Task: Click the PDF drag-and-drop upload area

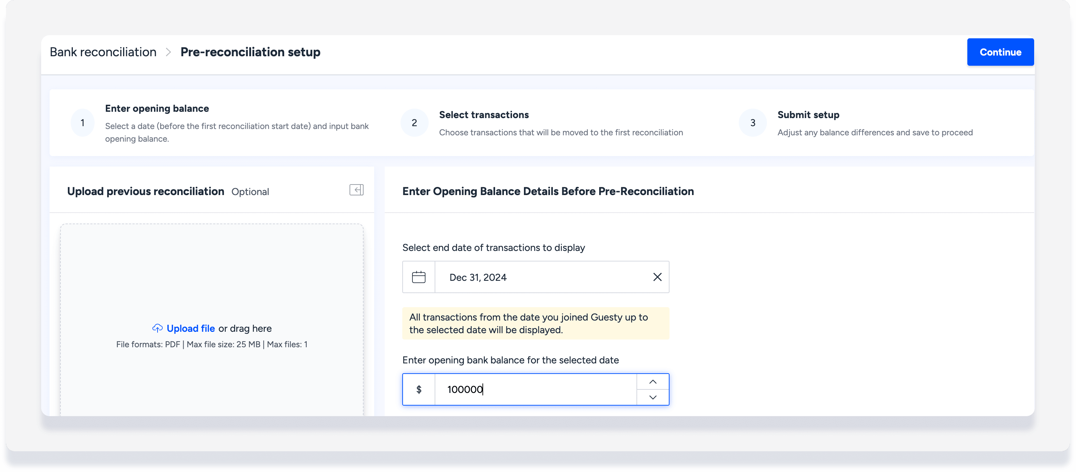Action: (x=211, y=271)
